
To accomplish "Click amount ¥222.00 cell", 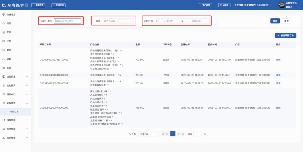I will (140, 60).
